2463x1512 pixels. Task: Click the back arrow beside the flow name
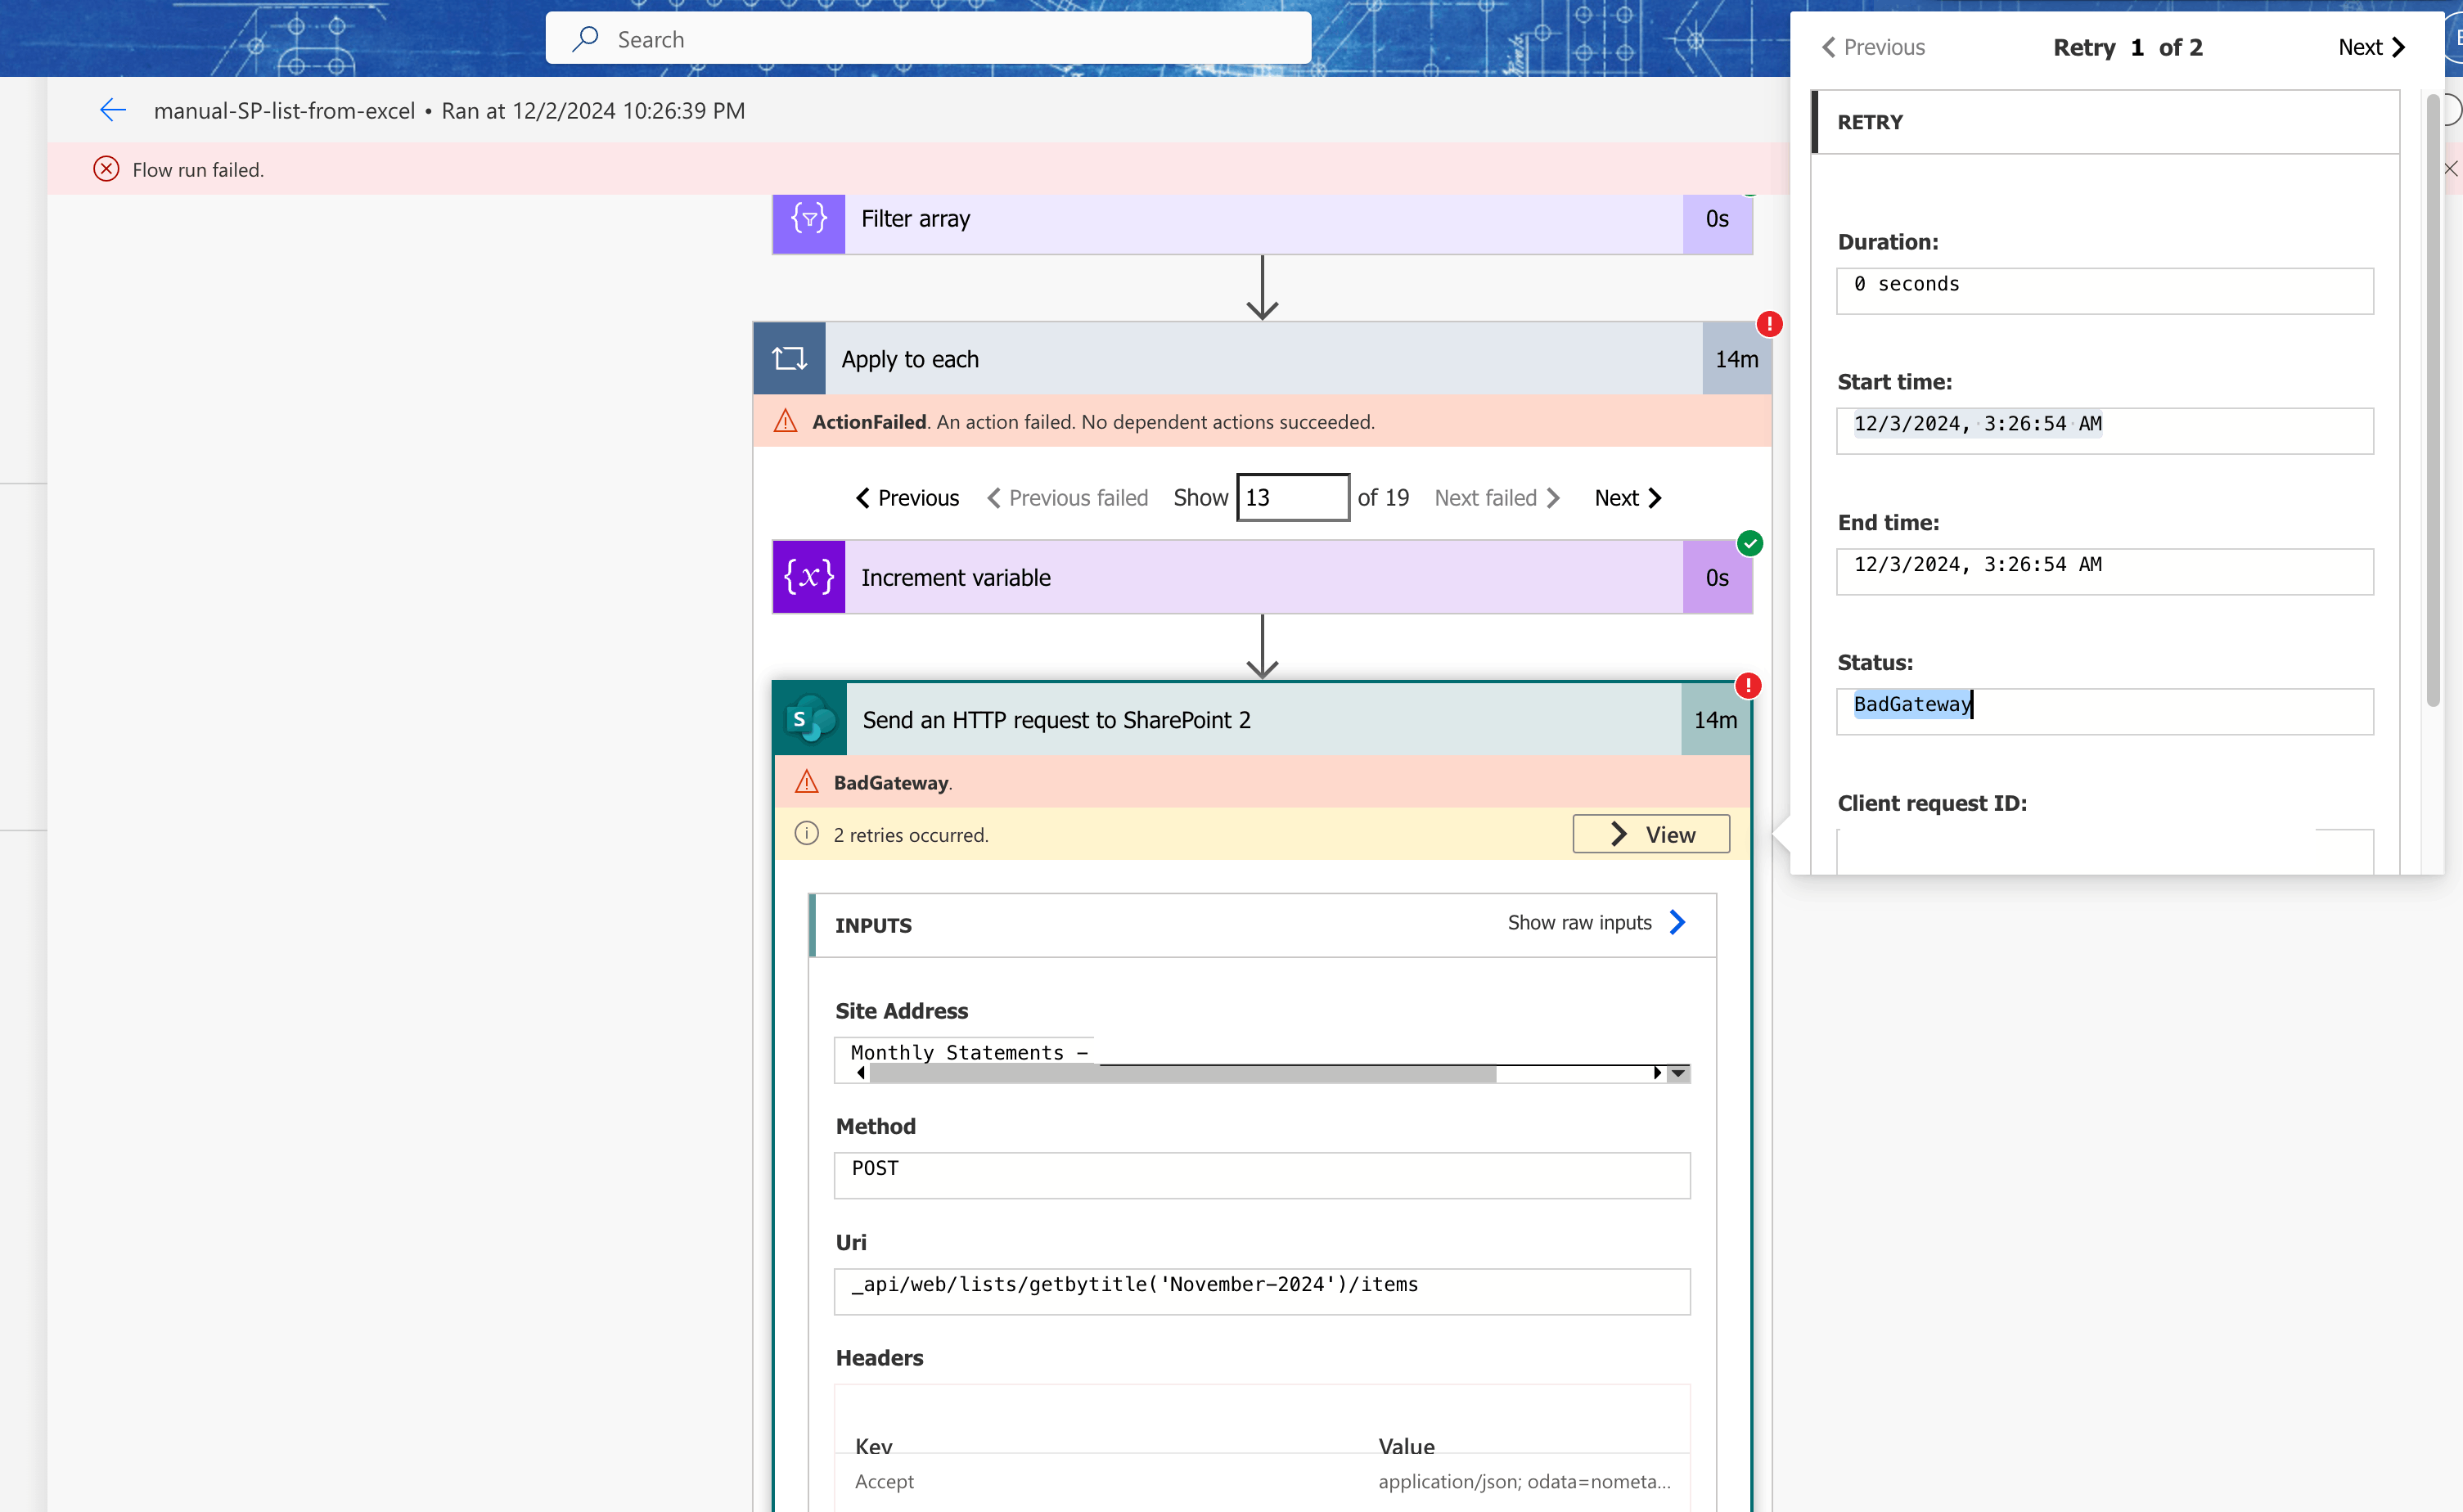[113, 111]
